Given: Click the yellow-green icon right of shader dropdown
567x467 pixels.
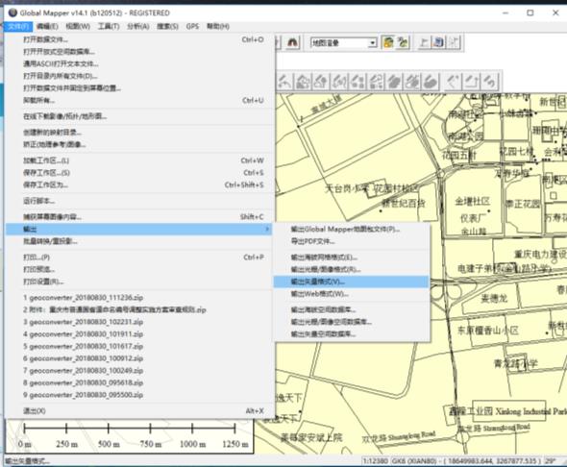Looking at the screenshot, I should click(388, 42).
